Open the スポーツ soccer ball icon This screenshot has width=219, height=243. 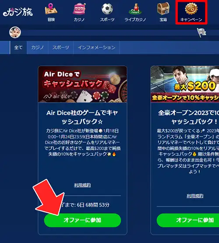(x=107, y=9)
